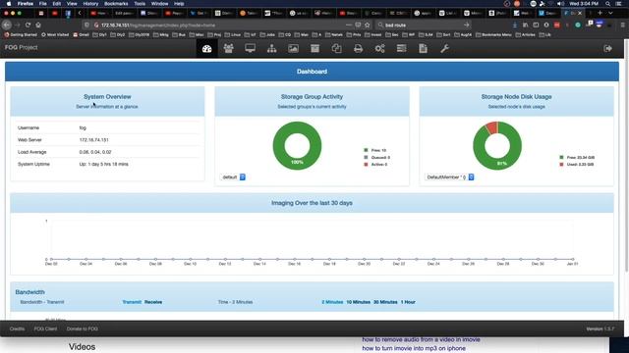Open the Printers icon in FOG menu

coord(358,48)
